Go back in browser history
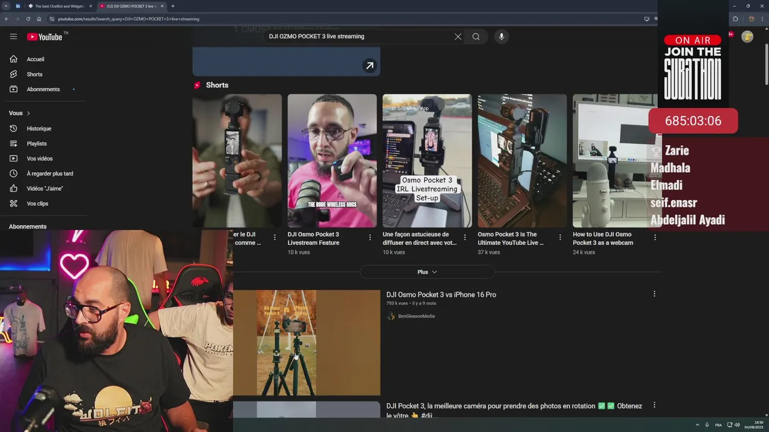Viewport: 769px width, 432px height. 6,19
